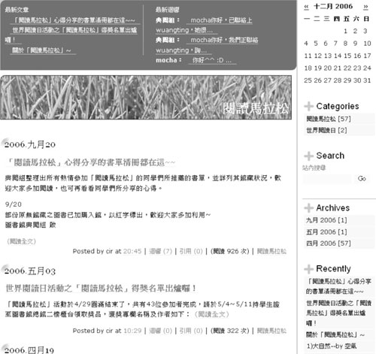Image resolution: width=376 pixels, height=354 pixels.
Task: Go to next month in calendar
Action: point(365,7)
